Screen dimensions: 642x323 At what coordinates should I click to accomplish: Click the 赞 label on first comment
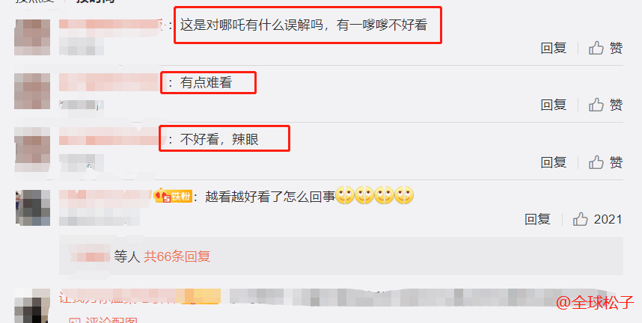click(x=617, y=49)
